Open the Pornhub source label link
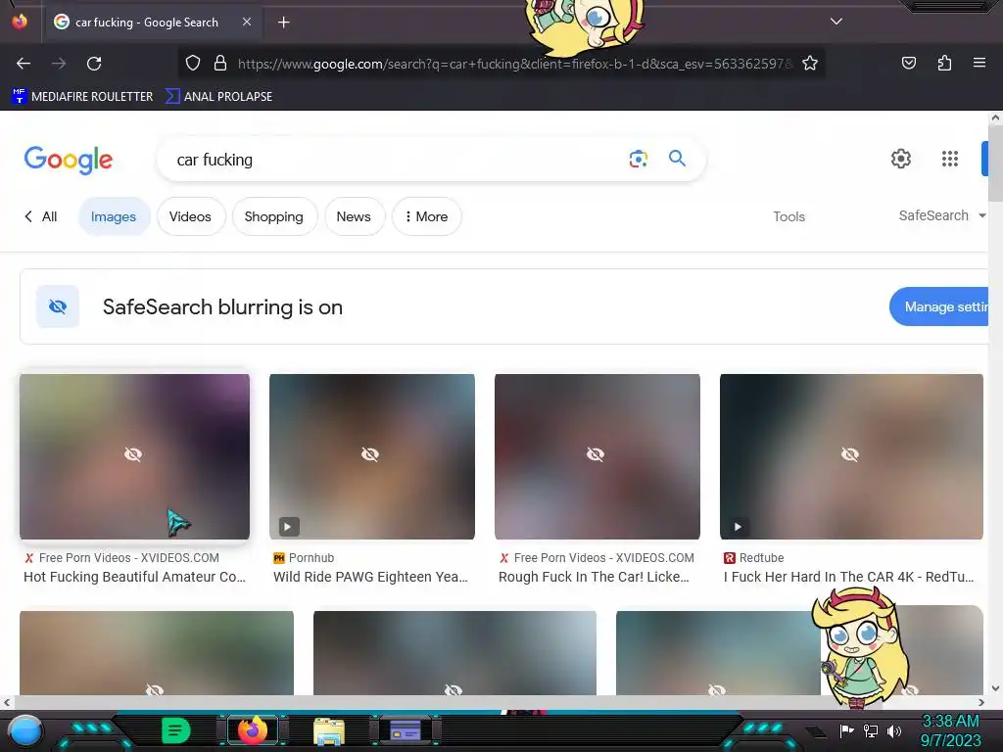This screenshot has width=1003, height=752. coord(304,557)
